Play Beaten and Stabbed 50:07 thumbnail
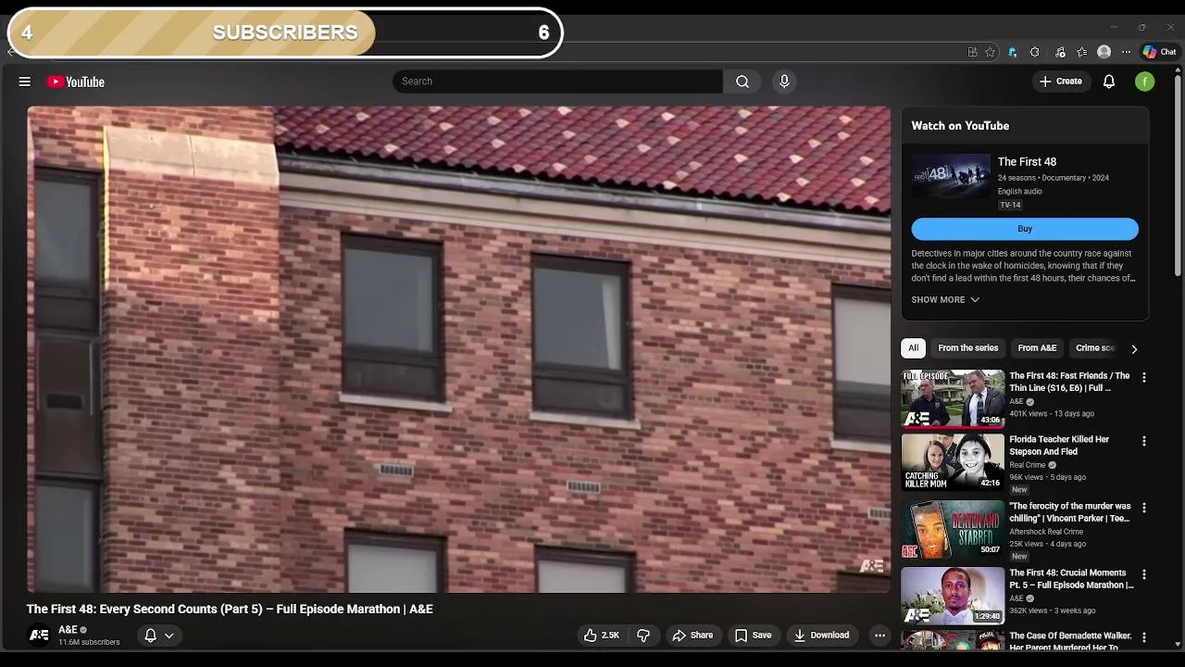Screen dimensions: 1185x667 (953, 529)
